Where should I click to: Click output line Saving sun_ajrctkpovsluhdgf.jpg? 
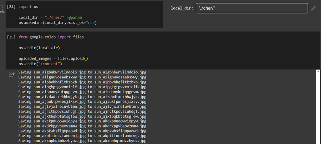(82, 112)
